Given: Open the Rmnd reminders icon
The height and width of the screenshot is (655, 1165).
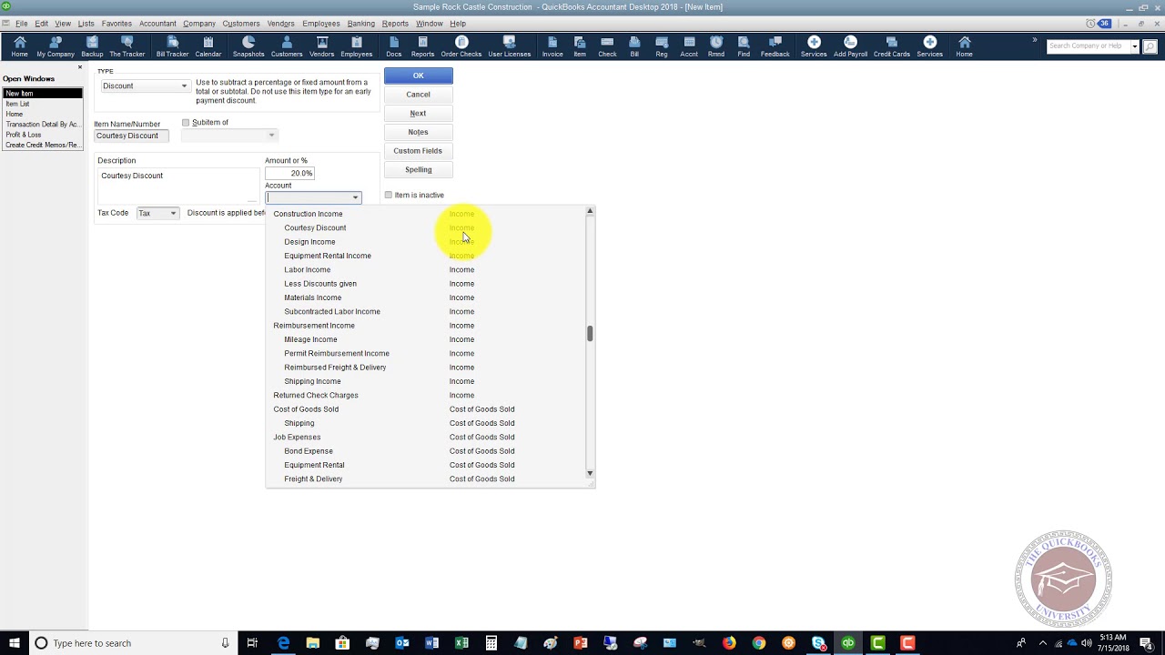Looking at the screenshot, I should 716,46.
